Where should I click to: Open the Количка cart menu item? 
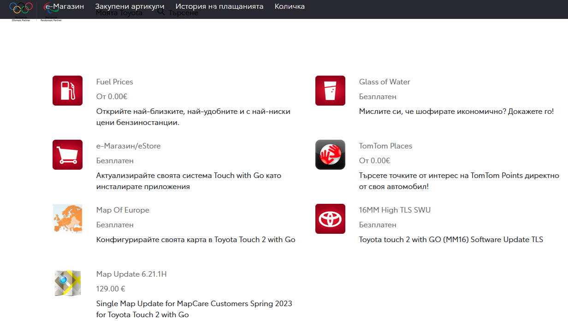(290, 6)
